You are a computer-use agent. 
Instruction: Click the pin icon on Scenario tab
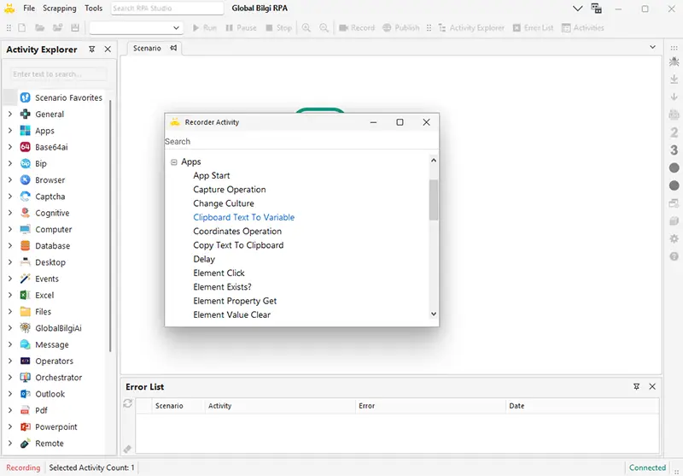[x=173, y=48]
